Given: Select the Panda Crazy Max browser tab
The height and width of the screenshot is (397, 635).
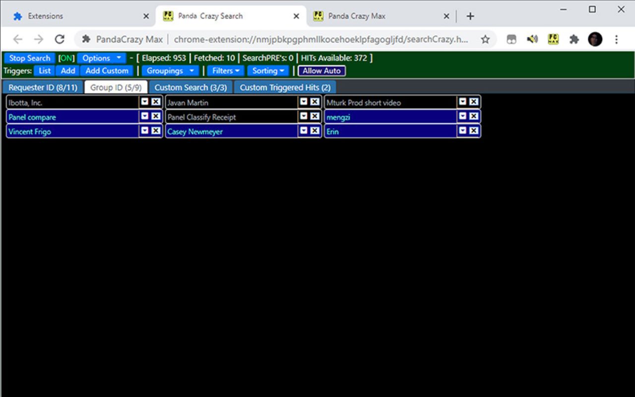Looking at the screenshot, I should (357, 16).
